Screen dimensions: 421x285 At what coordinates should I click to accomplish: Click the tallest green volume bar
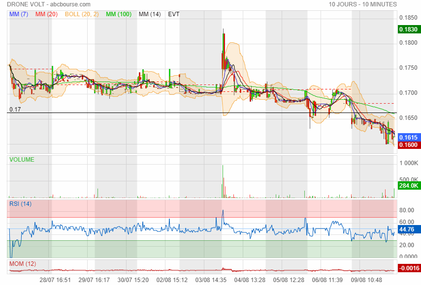point(223,182)
